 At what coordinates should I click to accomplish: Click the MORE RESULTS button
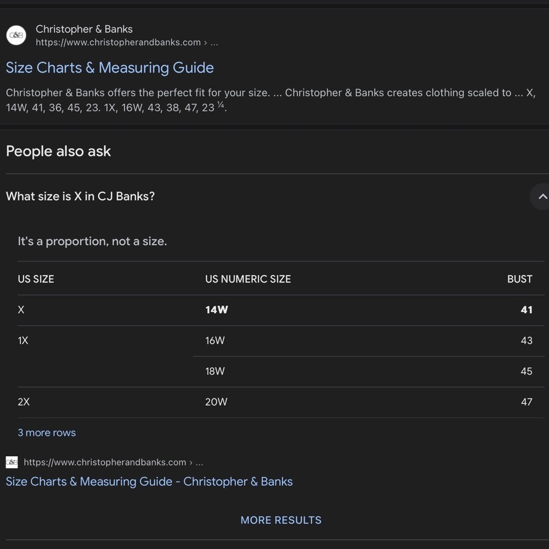[281, 520]
